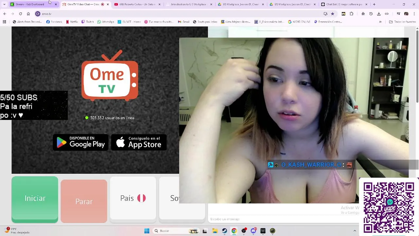
Task: Open a new browser tab
Action: point(374,4)
